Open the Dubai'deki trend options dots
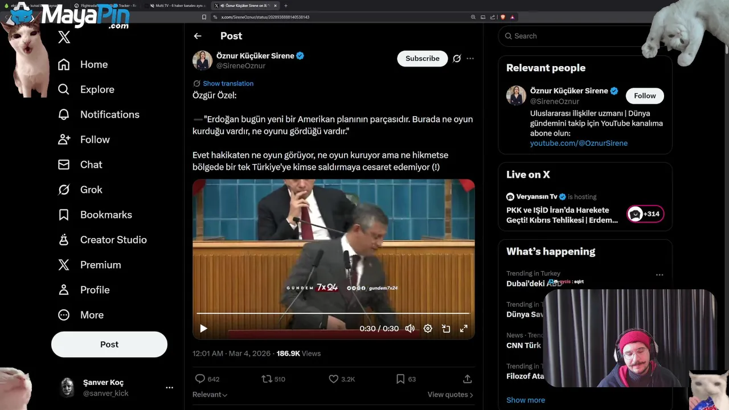This screenshot has width=729, height=410. (660, 274)
